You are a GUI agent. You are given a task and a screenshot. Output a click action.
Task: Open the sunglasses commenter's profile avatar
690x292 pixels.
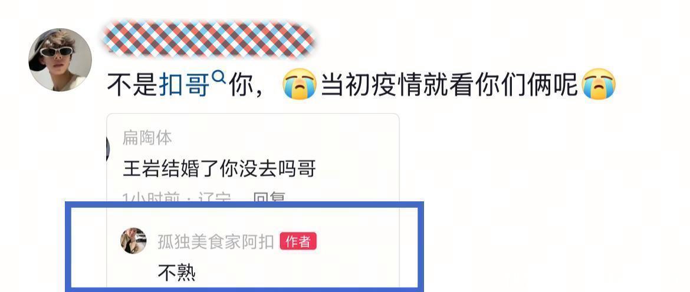[x=60, y=59]
